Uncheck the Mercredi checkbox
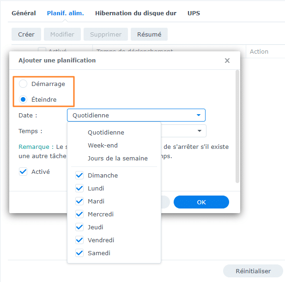Image resolution: width=285 pixels, height=282 pixels. click(79, 215)
